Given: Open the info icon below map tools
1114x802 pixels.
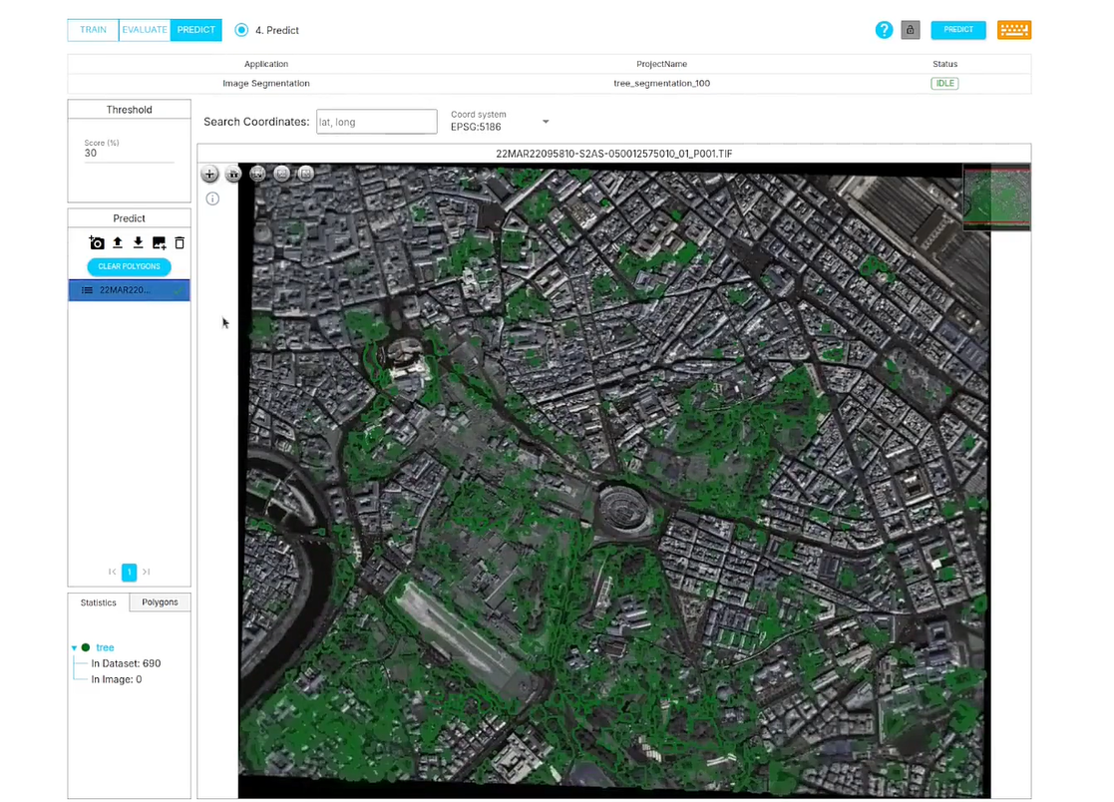Looking at the screenshot, I should [211, 199].
